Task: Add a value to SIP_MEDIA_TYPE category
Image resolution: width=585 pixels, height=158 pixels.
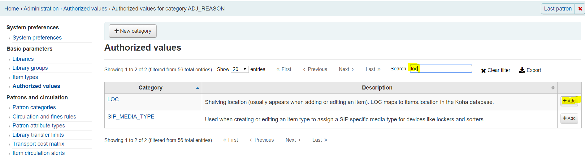Action: pos(569,118)
